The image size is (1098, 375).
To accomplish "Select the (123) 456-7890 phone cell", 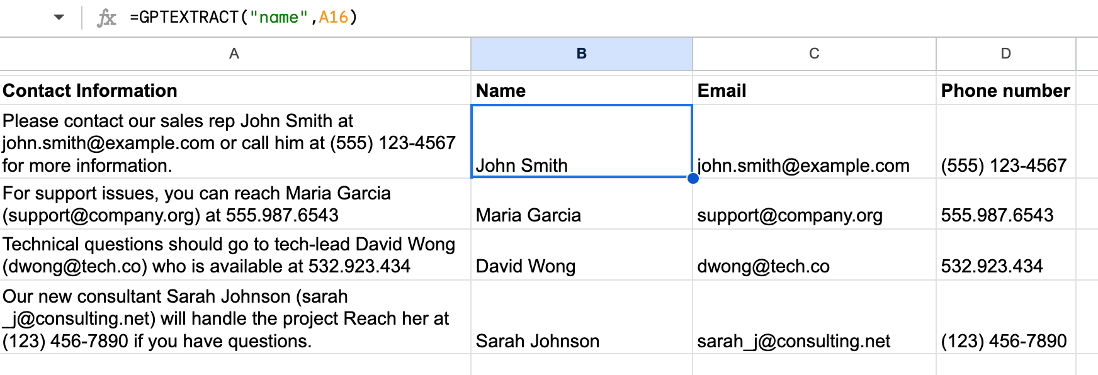I will [x=1005, y=318].
